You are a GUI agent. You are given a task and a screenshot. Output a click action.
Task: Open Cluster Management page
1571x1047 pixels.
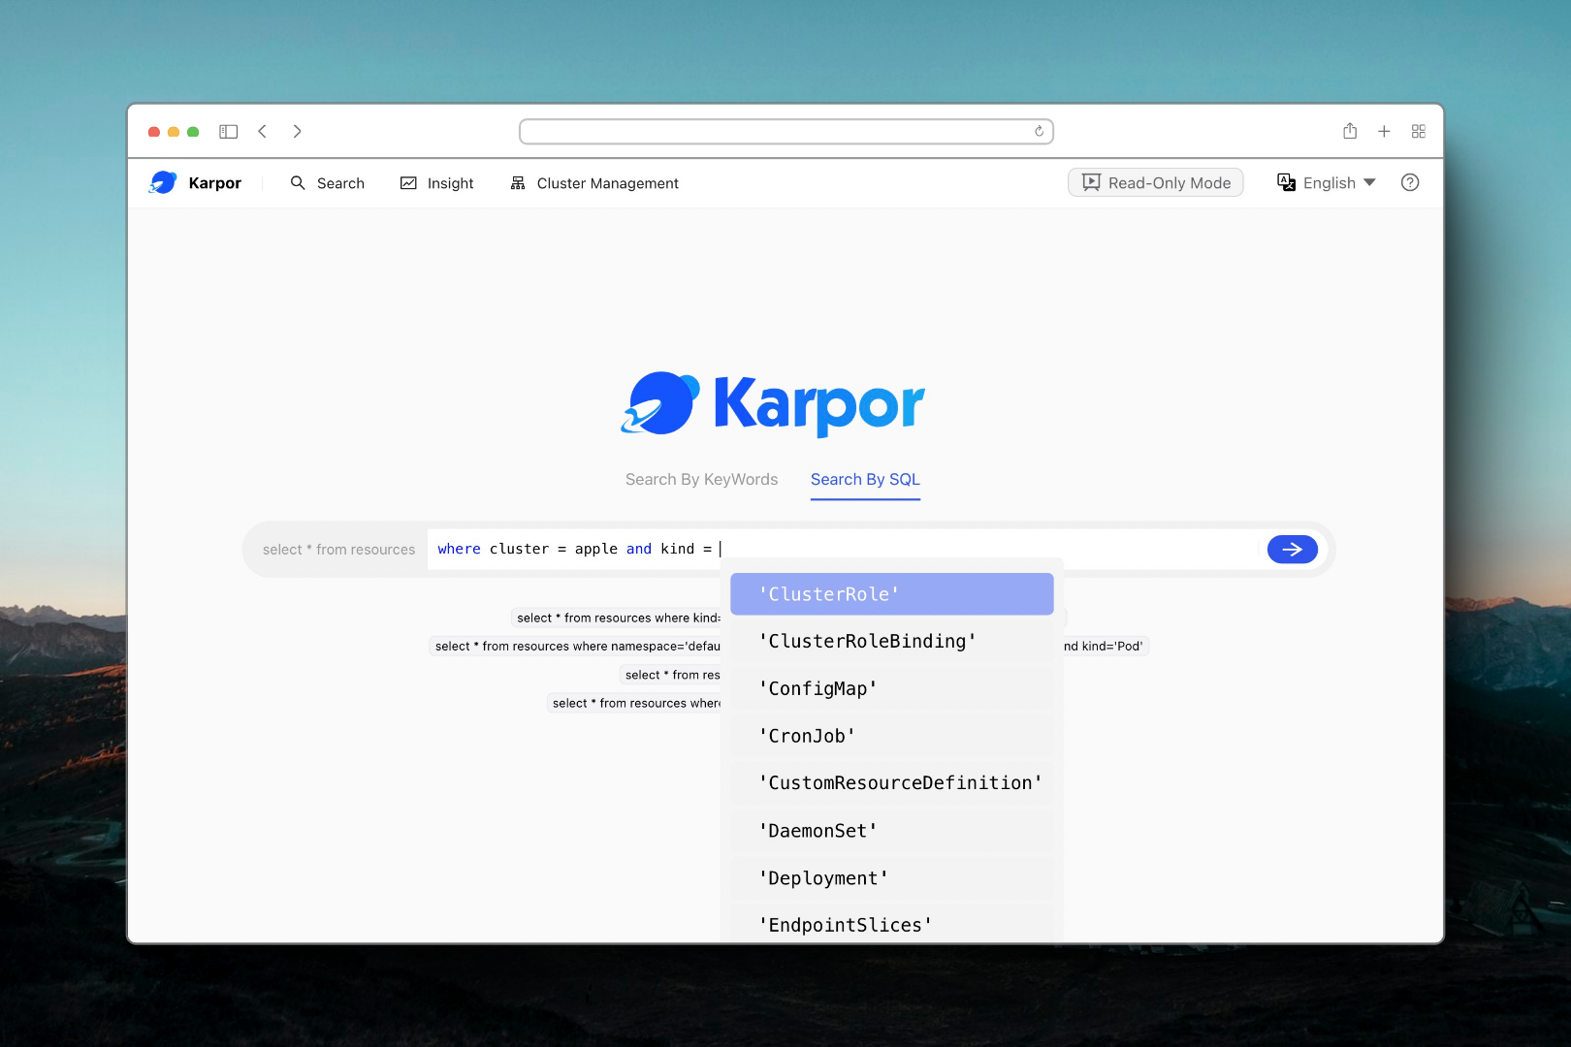594,183
